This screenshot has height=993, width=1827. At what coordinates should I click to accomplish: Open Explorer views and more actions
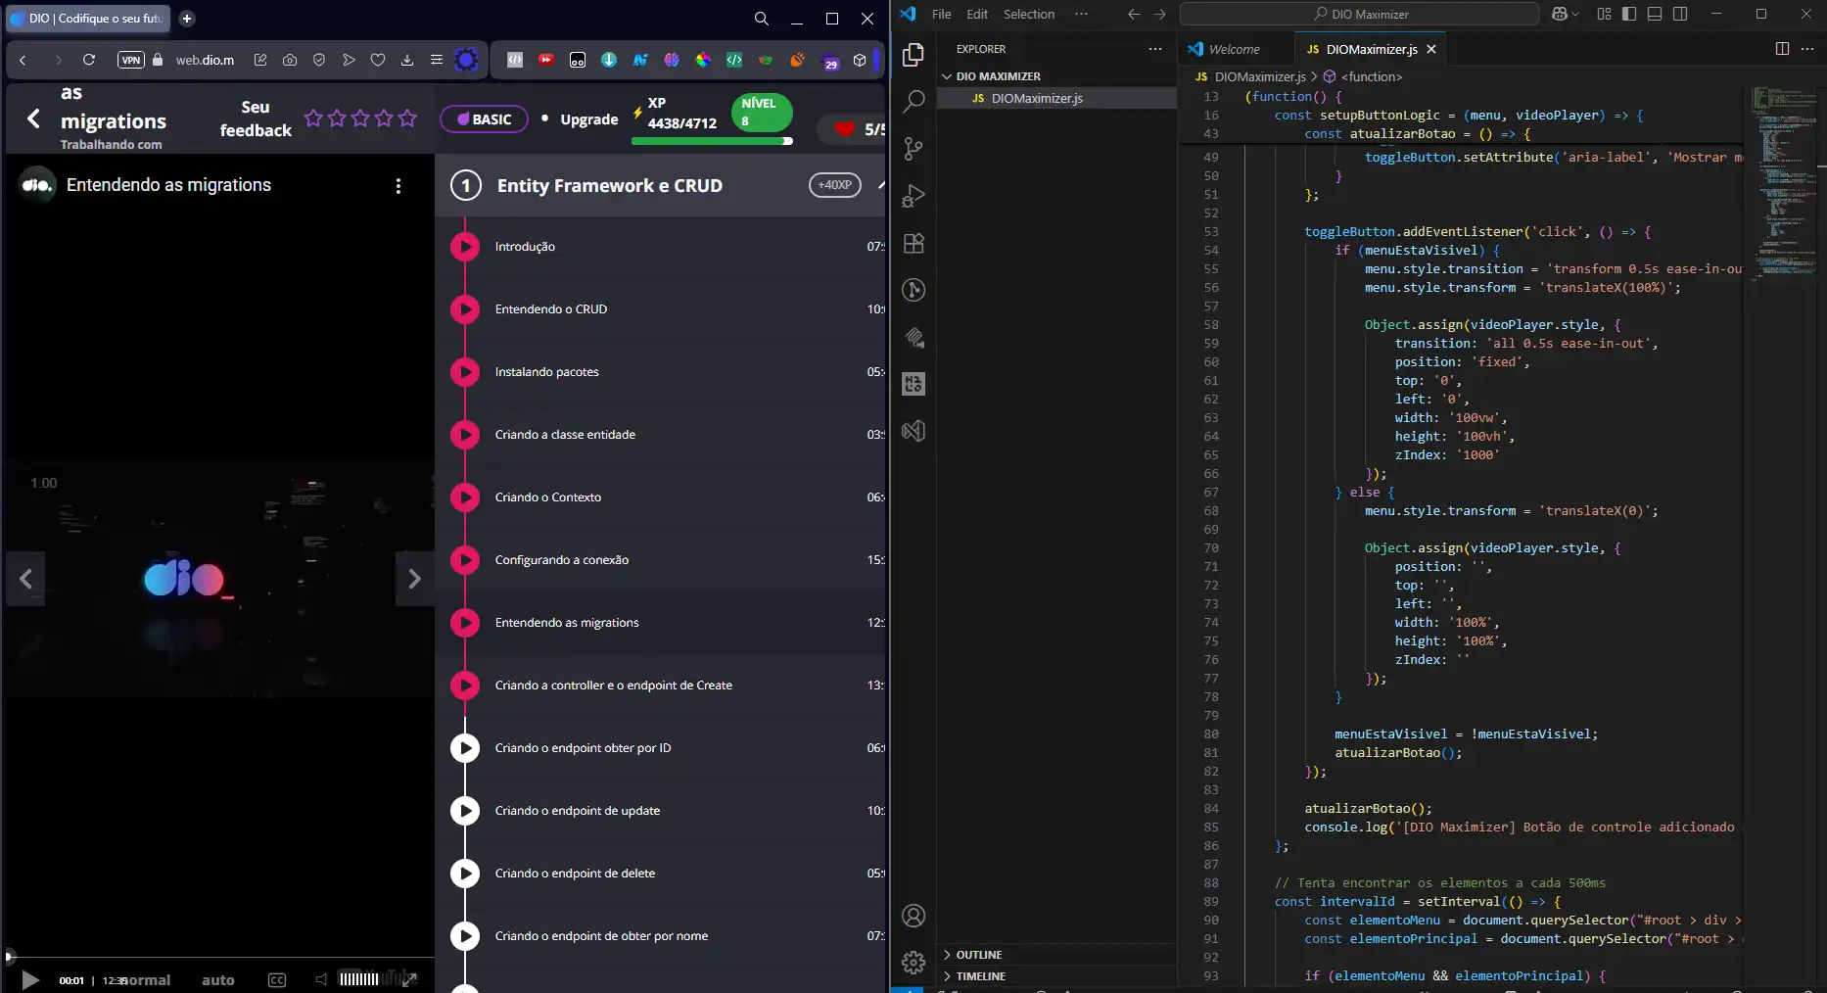coord(1155,49)
